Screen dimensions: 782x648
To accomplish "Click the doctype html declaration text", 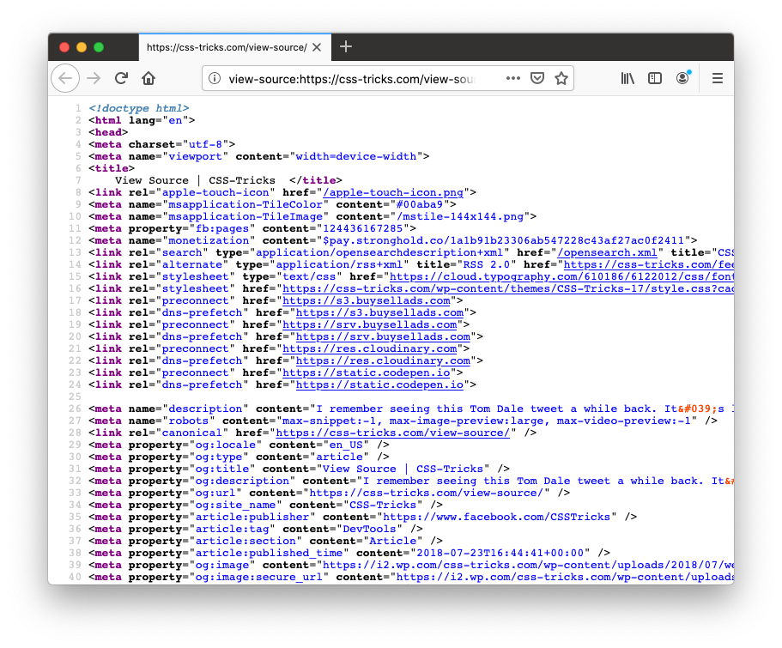I will [x=139, y=108].
